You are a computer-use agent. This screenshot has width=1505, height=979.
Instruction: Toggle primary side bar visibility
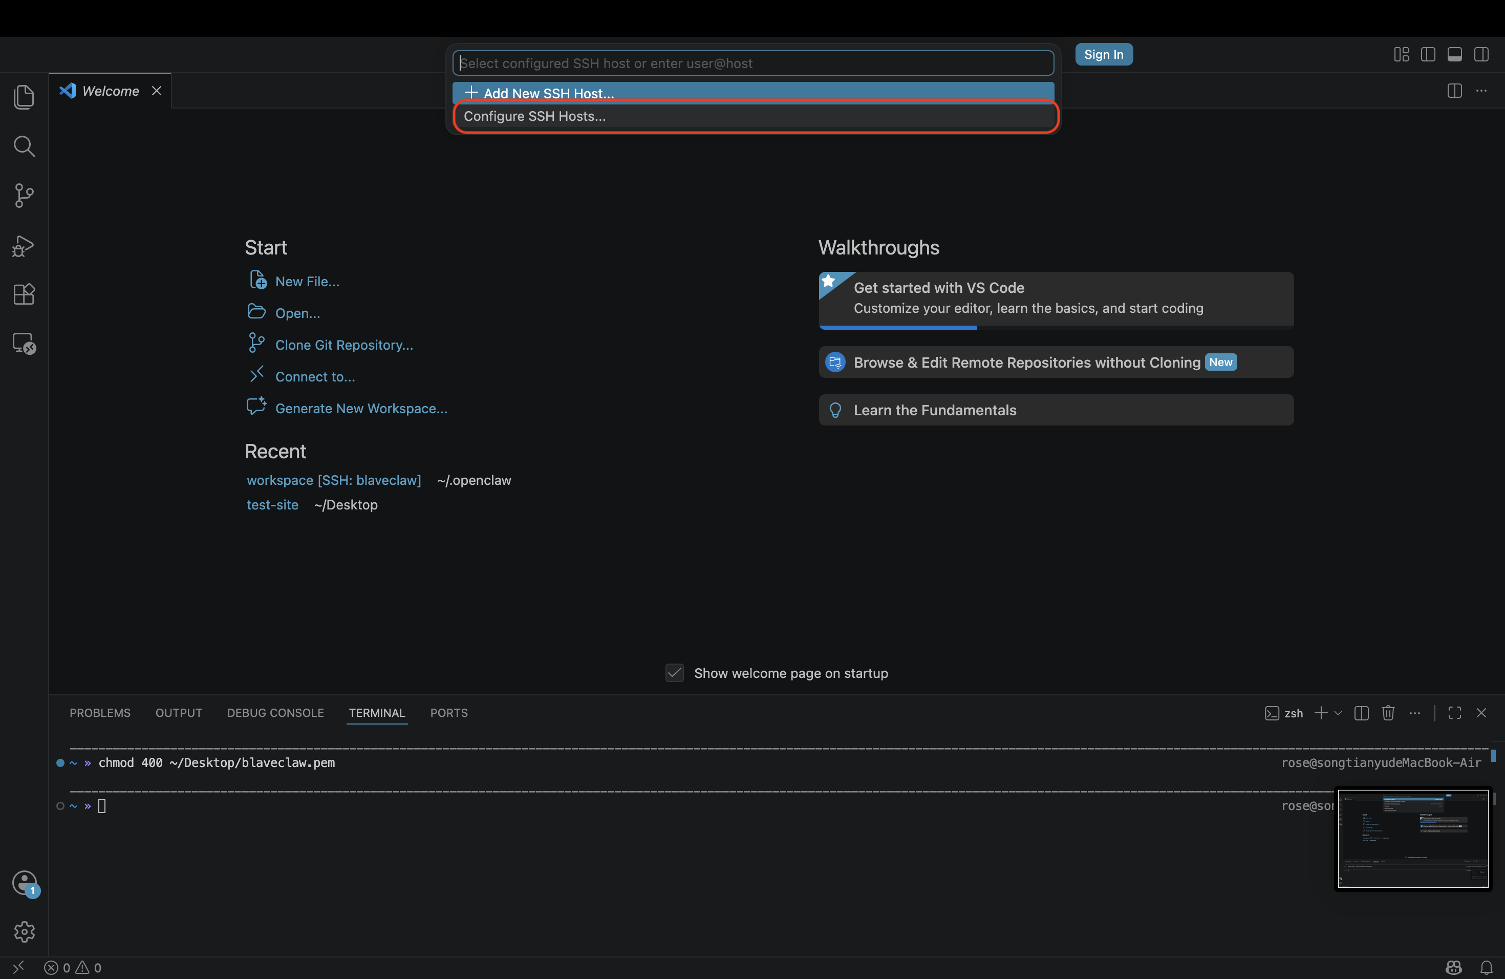pos(1428,54)
